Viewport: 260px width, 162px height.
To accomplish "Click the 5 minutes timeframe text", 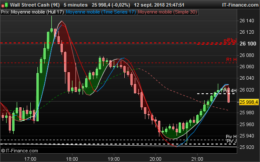I will point(76,5).
